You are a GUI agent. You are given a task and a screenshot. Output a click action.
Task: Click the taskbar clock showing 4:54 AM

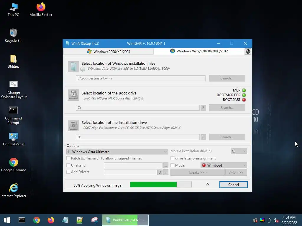pyautogui.click(x=289, y=220)
